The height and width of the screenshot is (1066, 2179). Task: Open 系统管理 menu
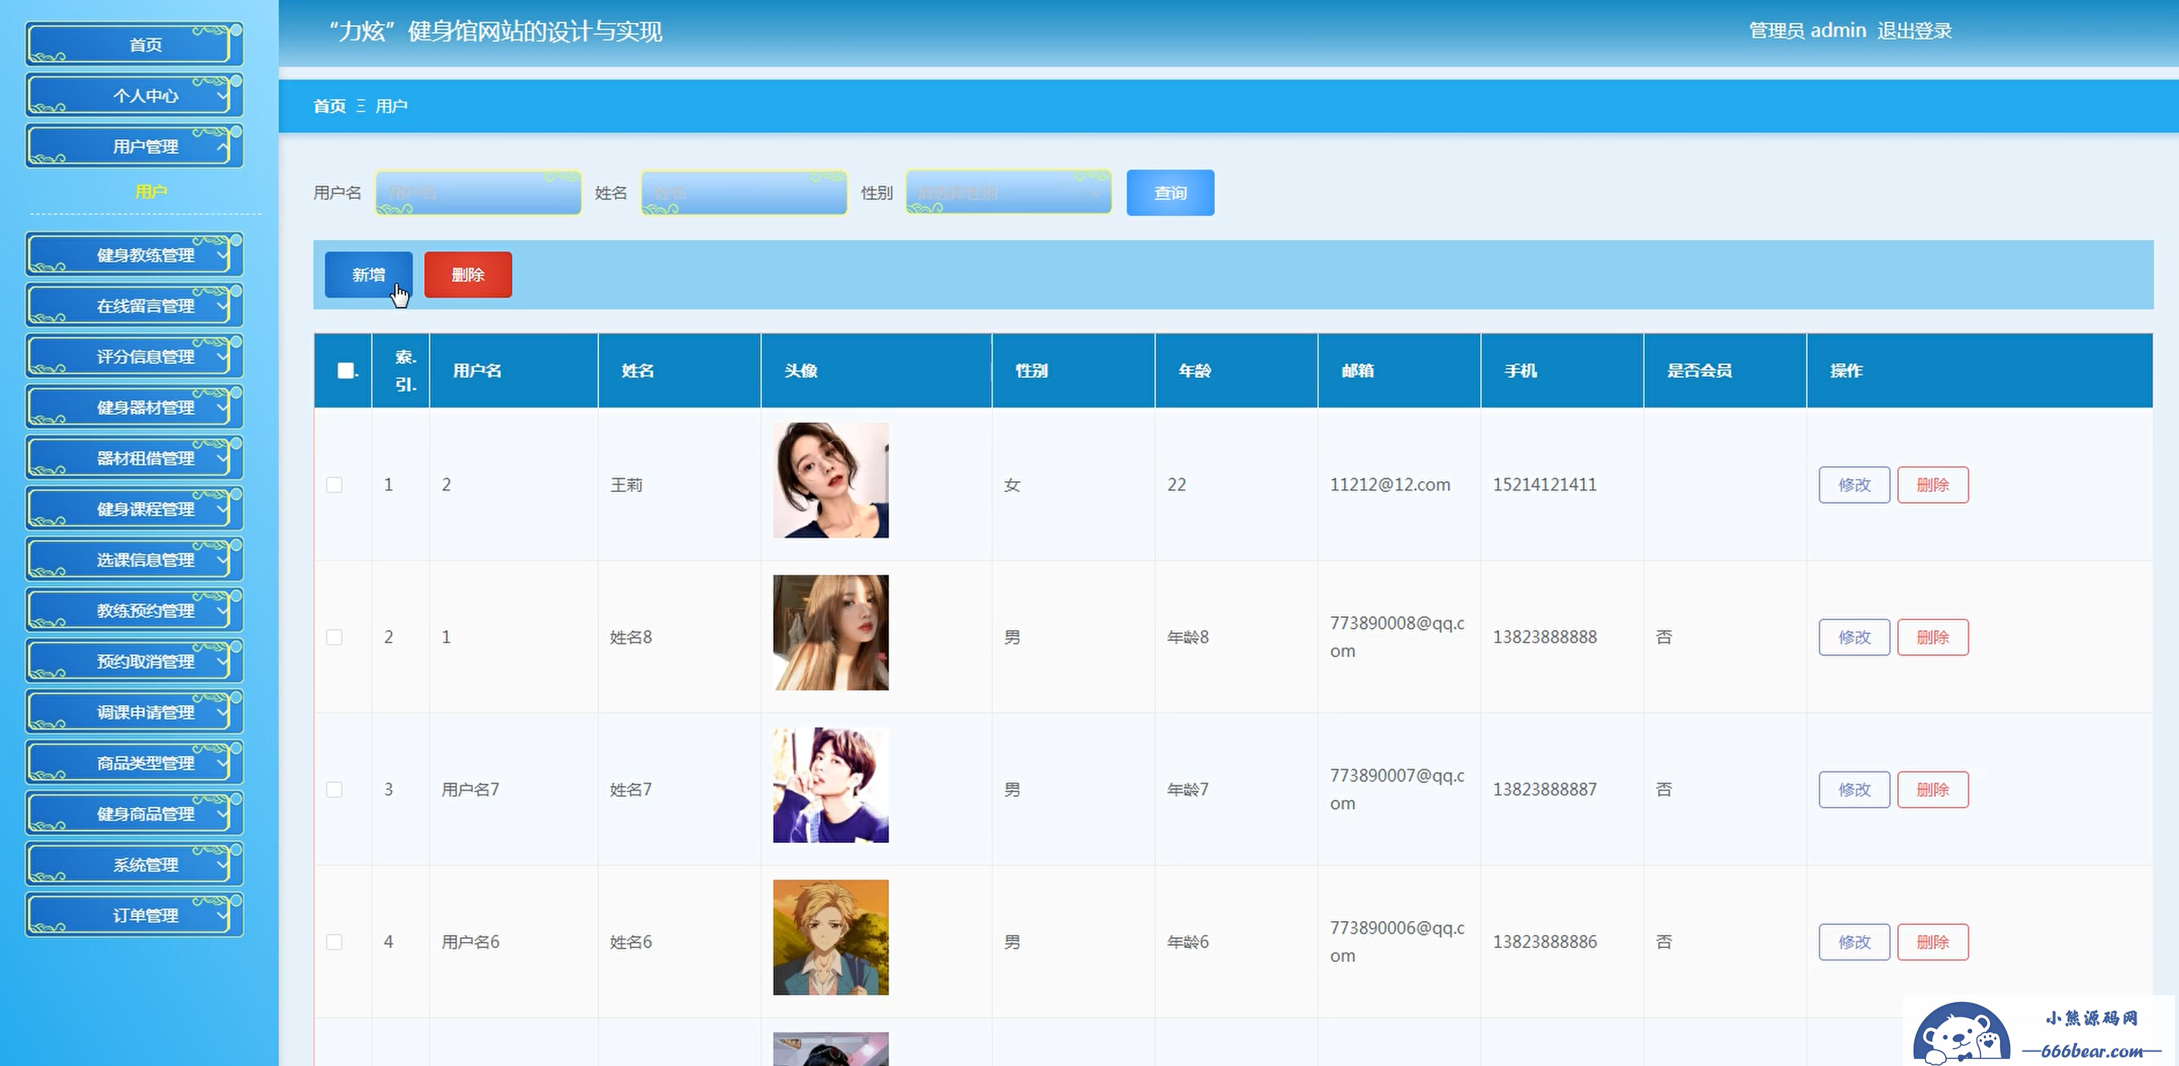pos(134,864)
